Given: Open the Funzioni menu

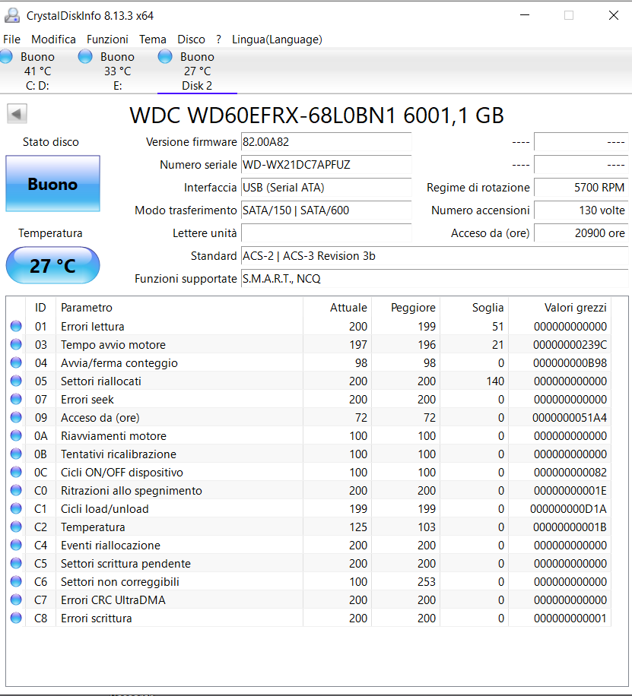Looking at the screenshot, I should click(107, 40).
